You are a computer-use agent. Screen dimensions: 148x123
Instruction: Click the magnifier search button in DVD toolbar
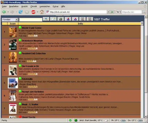pyautogui.click(x=46, y=19)
